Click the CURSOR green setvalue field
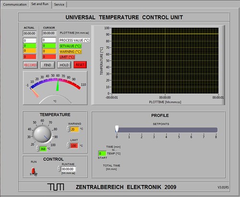The image size is (240, 197). pyautogui.click(x=49, y=46)
